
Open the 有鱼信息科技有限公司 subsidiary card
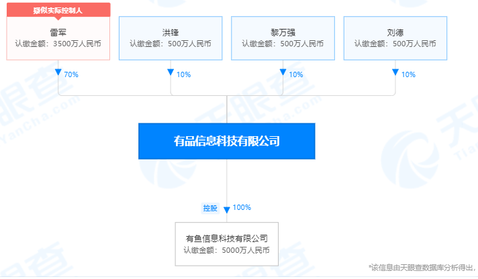[227, 244]
